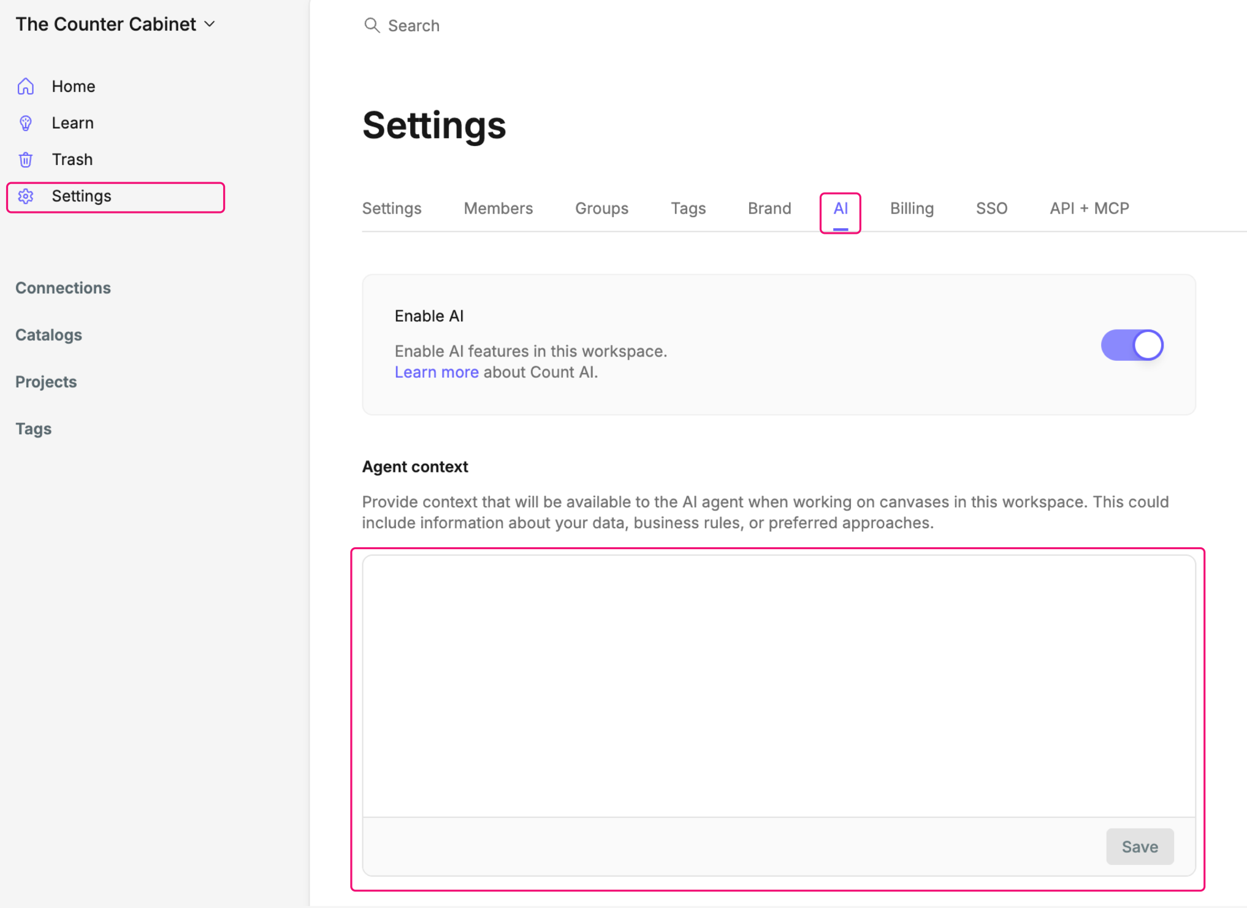Click the Agent context heading
Viewport: 1247px width, 908px height.
pos(415,467)
